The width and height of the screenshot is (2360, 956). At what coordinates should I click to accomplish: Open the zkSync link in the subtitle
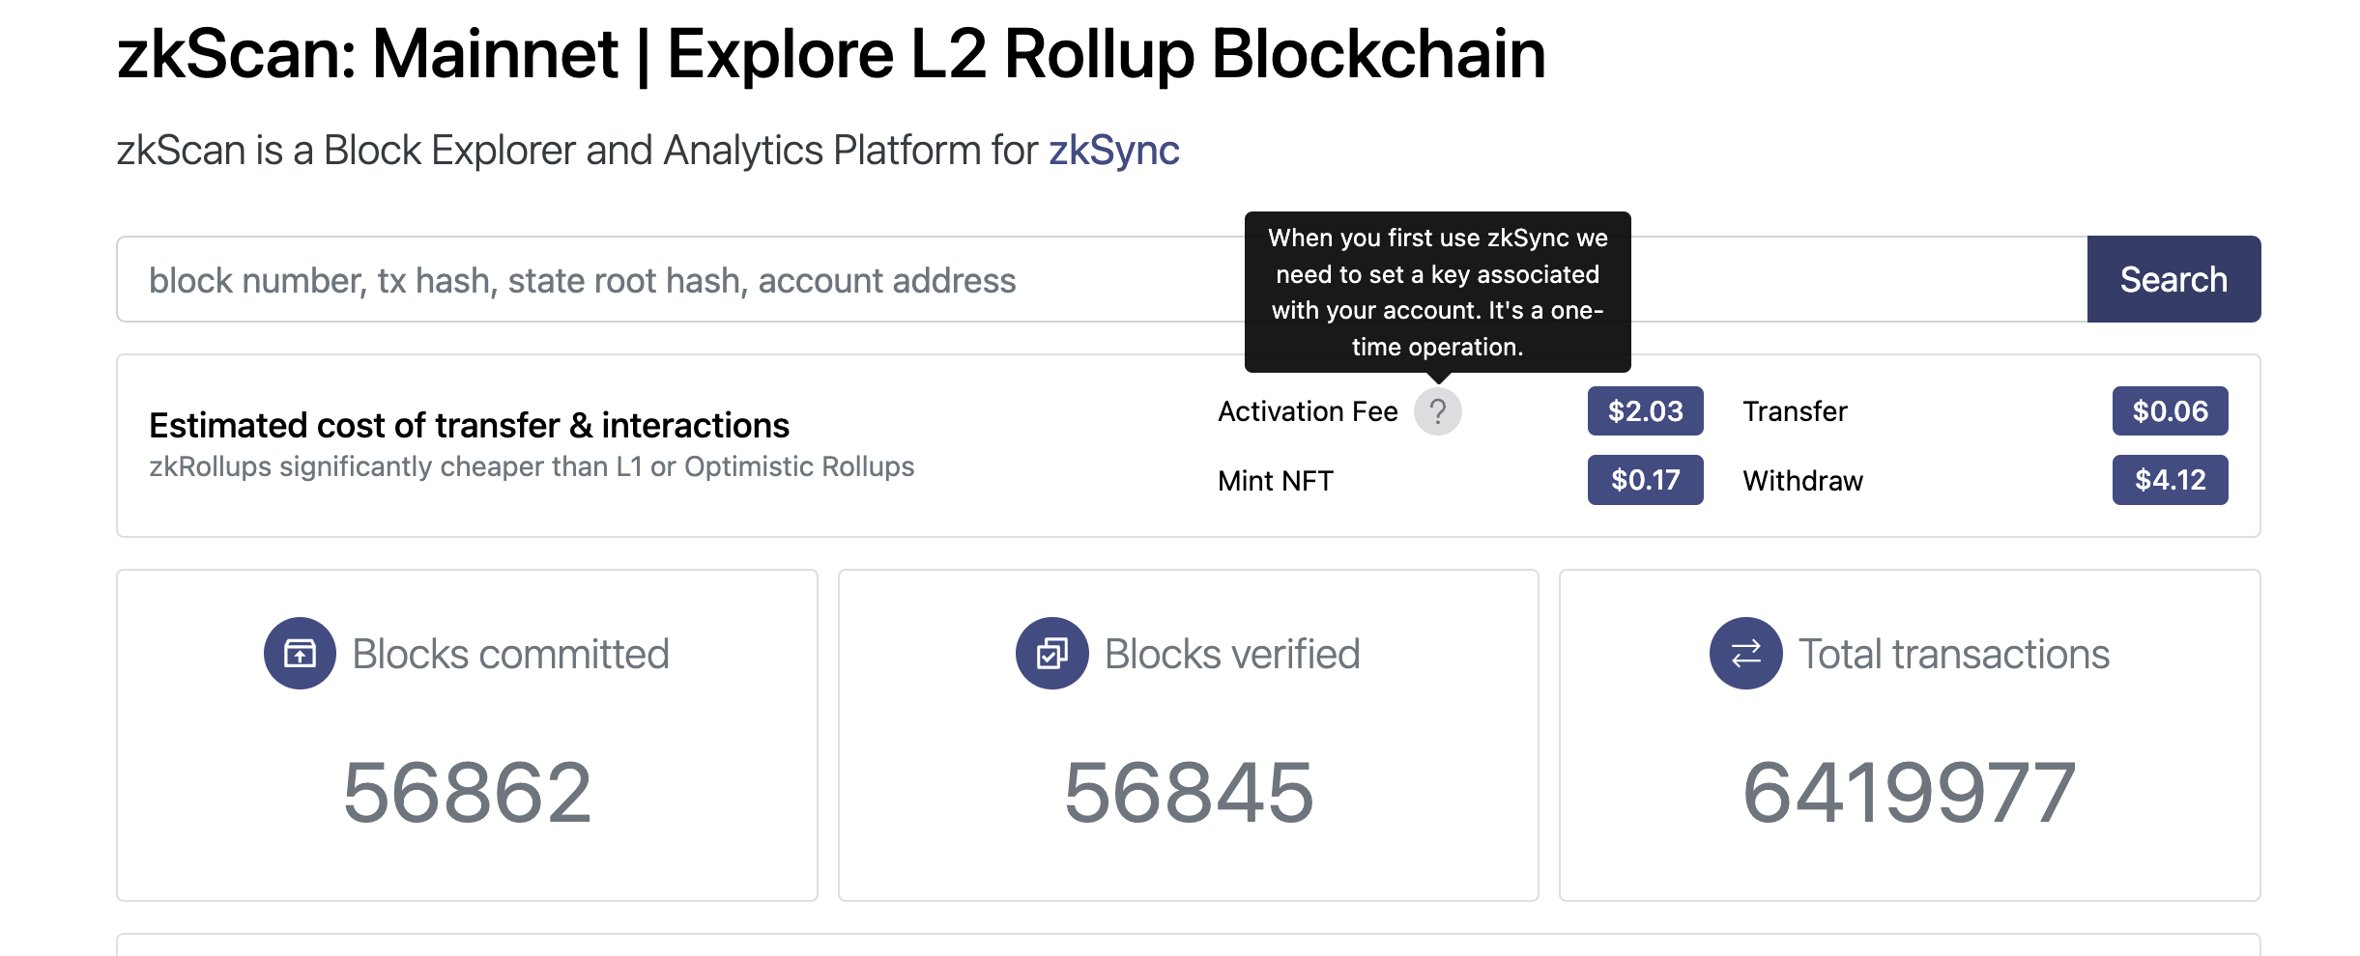pyautogui.click(x=1113, y=151)
